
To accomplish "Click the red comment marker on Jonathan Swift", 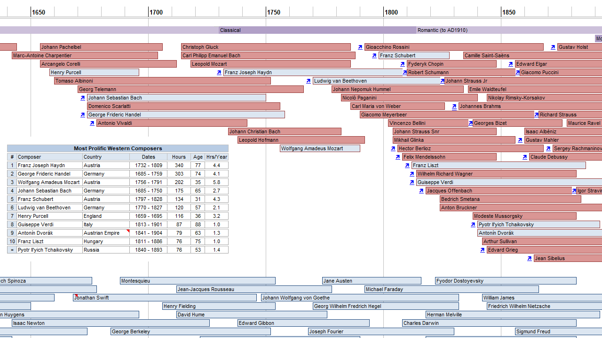I will tap(76, 296).
